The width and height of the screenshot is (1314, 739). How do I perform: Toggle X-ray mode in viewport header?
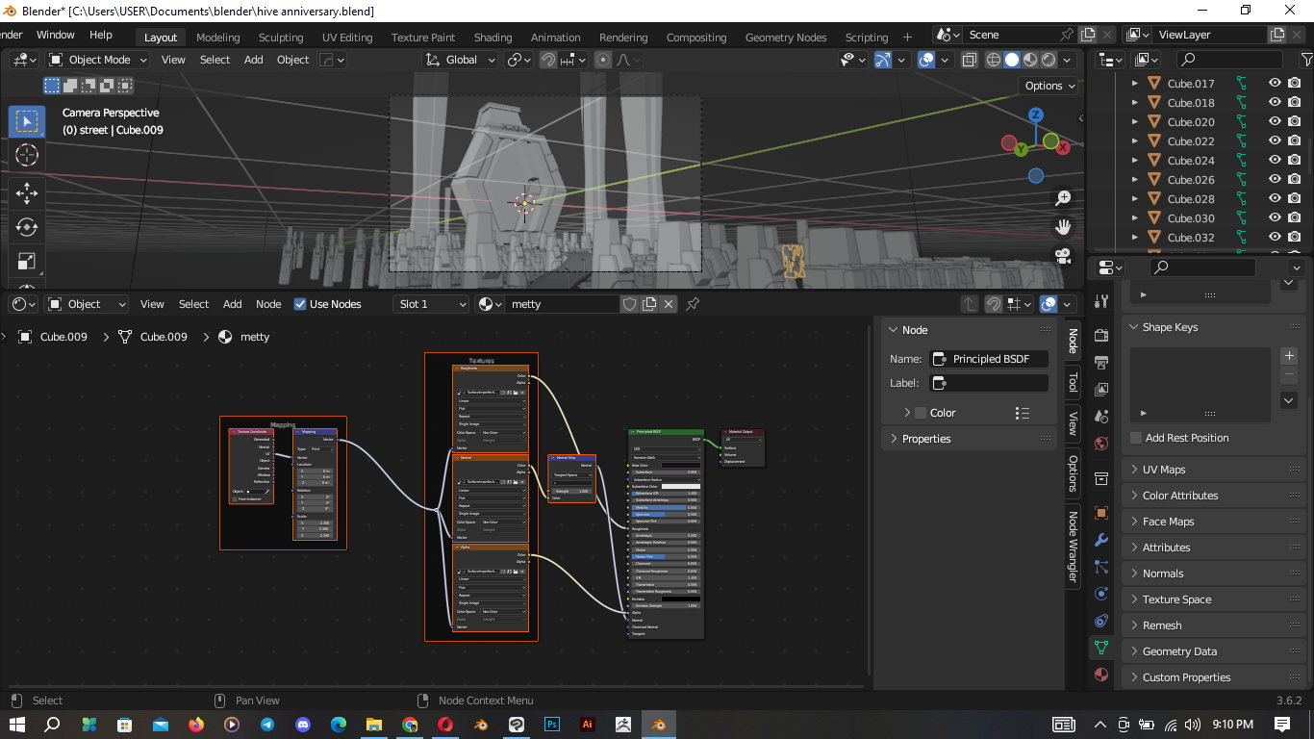coord(970,60)
